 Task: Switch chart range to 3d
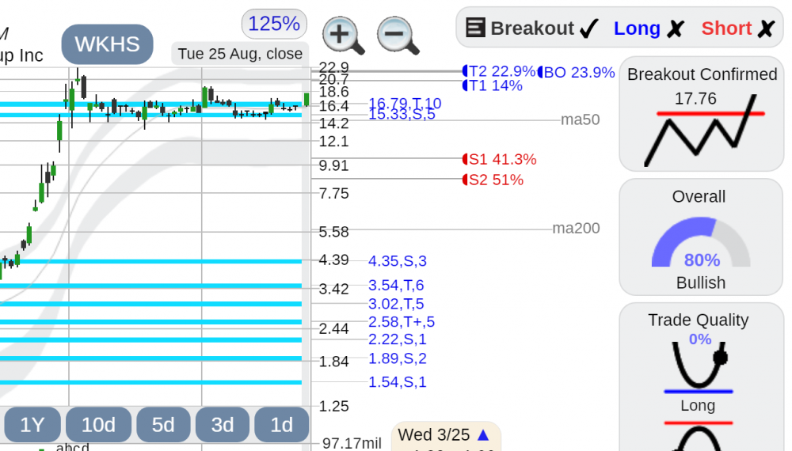(223, 425)
